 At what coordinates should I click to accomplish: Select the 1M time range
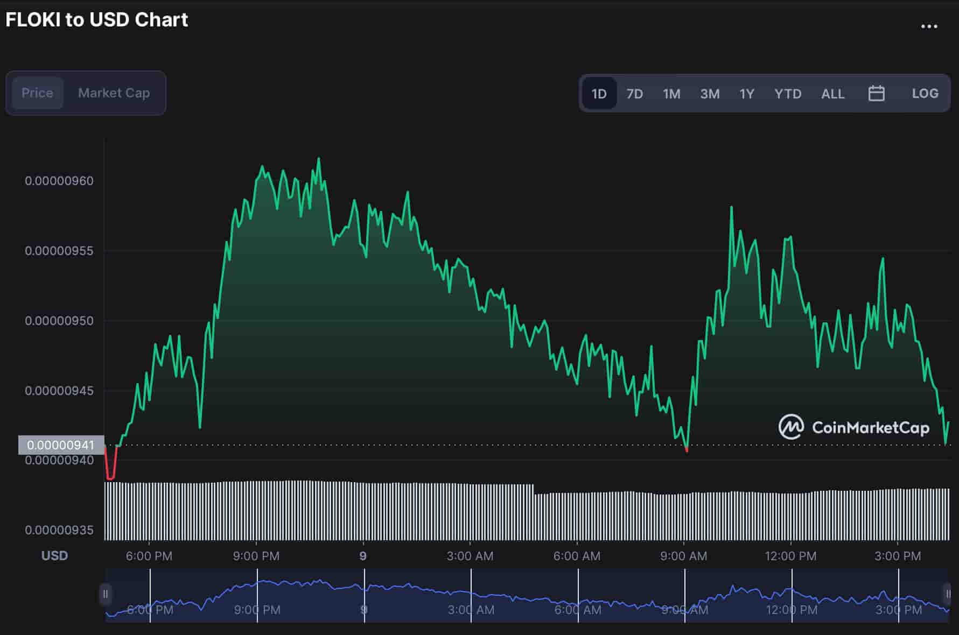[671, 94]
